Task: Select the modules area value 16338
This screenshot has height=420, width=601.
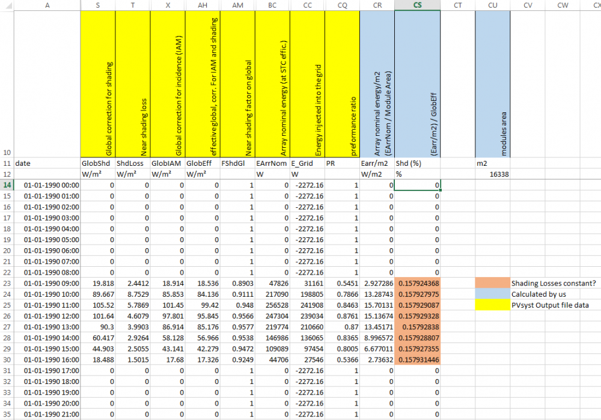Action: (x=492, y=174)
